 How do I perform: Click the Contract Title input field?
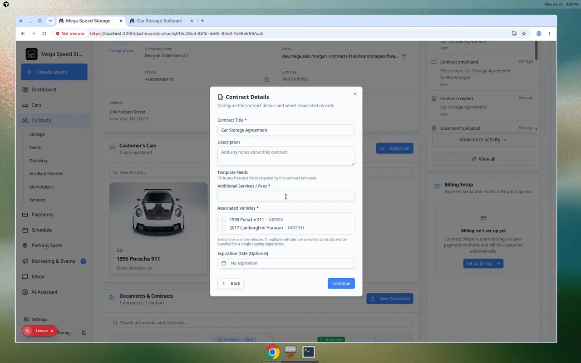tap(286, 130)
